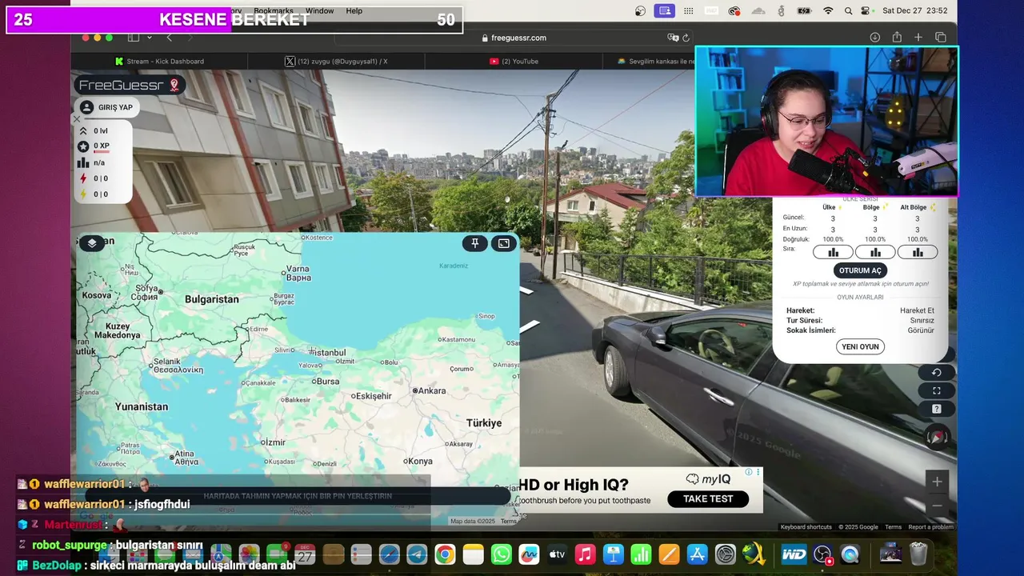
Task: Open Apple TV from the Dock
Action: [x=558, y=554]
